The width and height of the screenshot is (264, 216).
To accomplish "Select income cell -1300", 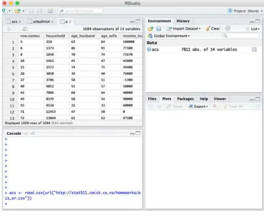I will [128, 80].
